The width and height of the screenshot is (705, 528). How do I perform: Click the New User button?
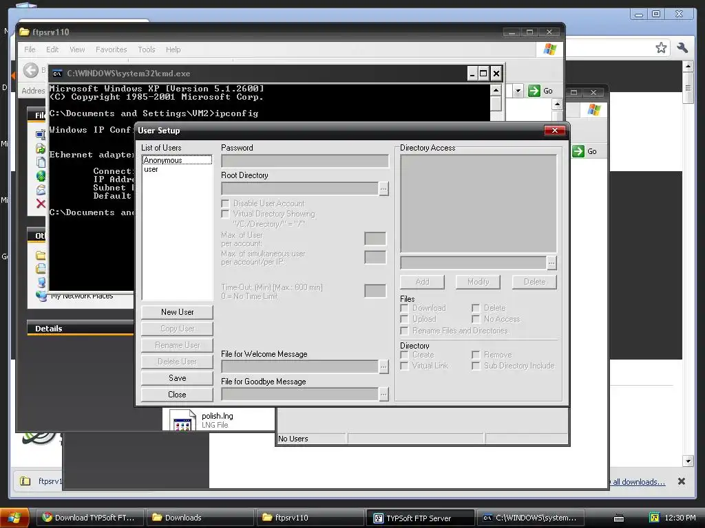(177, 312)
